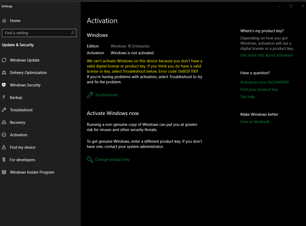Click the For developers tools icon
This screenshot has height=226, width=306.
(4, 160)
